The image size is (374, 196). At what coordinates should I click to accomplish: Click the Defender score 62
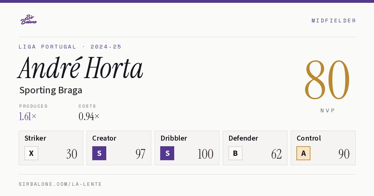click(276, 154)
